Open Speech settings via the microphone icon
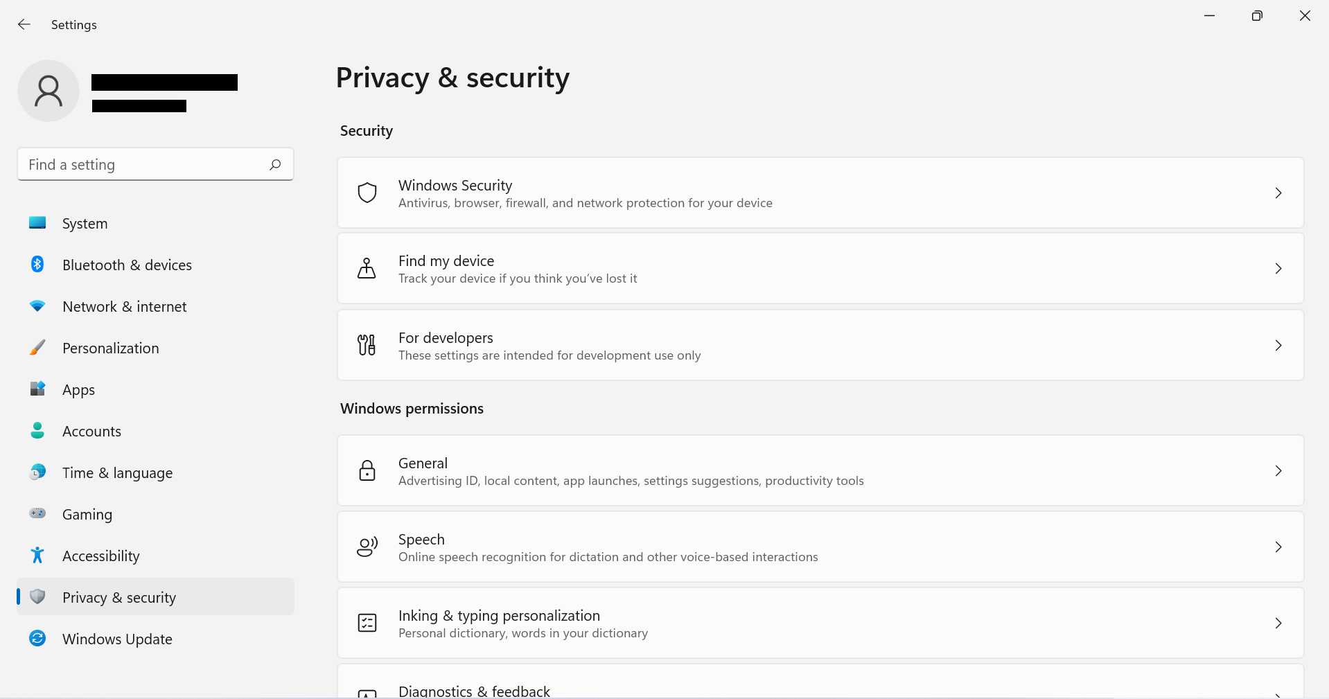Viewport: 1329px width, 699px height. coord(367,547)
